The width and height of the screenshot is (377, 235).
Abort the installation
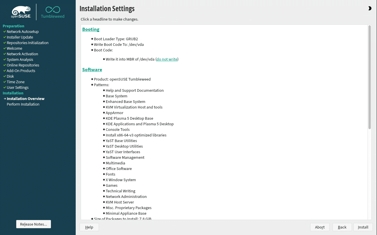320,227
